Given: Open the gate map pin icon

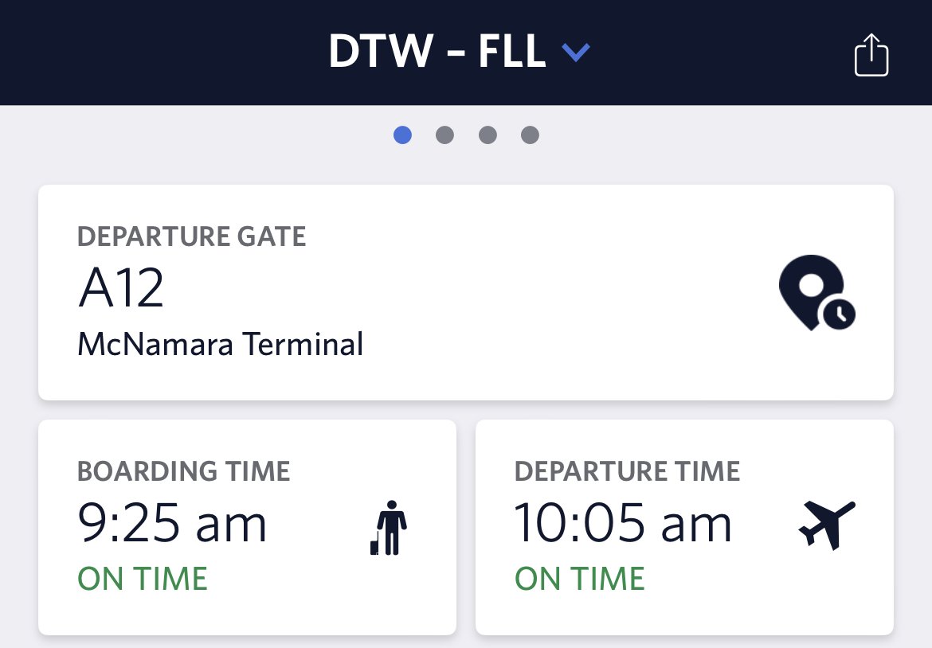Looking at the screenshot, I should [x=816, y=293].
